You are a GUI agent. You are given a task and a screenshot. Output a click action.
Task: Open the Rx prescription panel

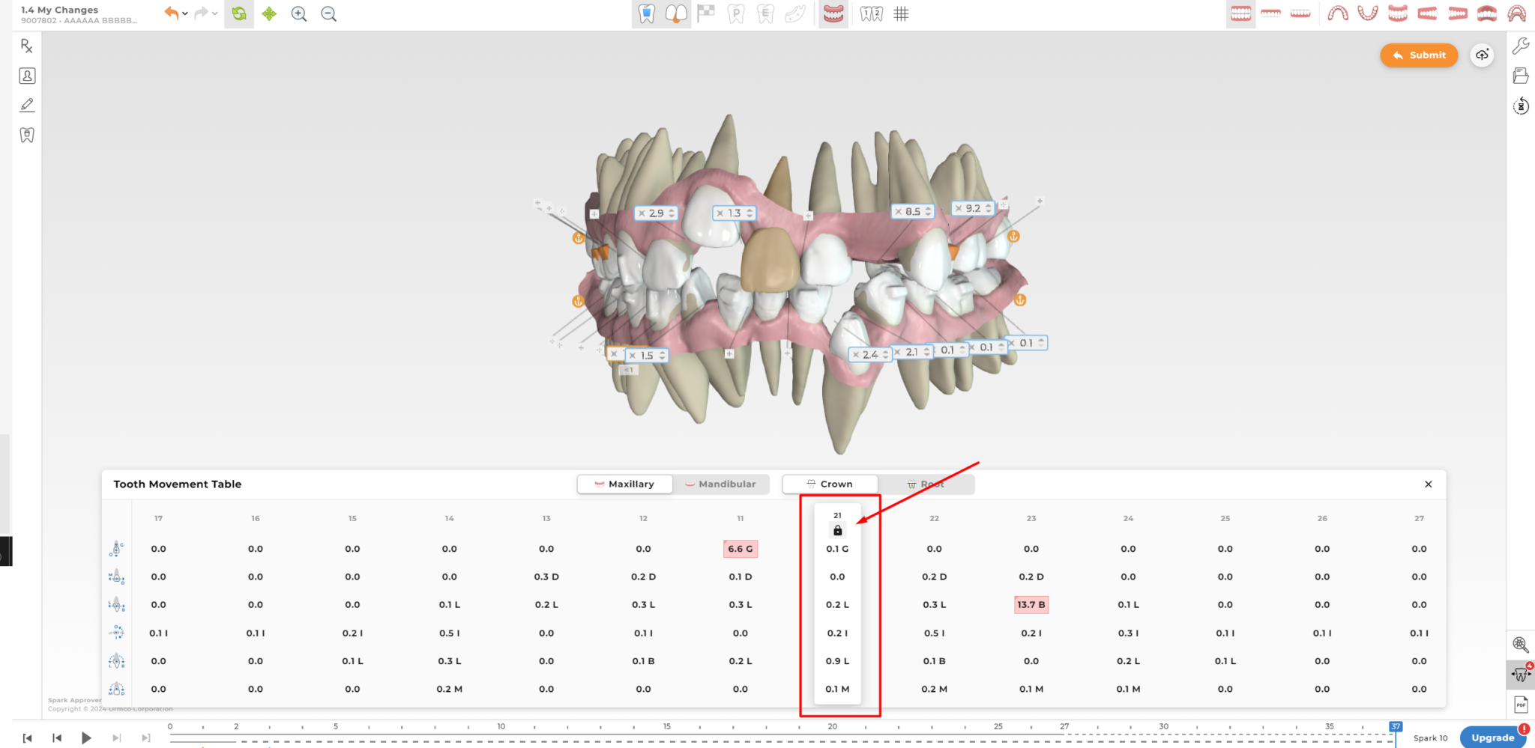coord(27,46)
